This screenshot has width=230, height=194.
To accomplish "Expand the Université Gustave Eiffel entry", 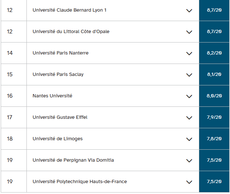I will 189,118.
